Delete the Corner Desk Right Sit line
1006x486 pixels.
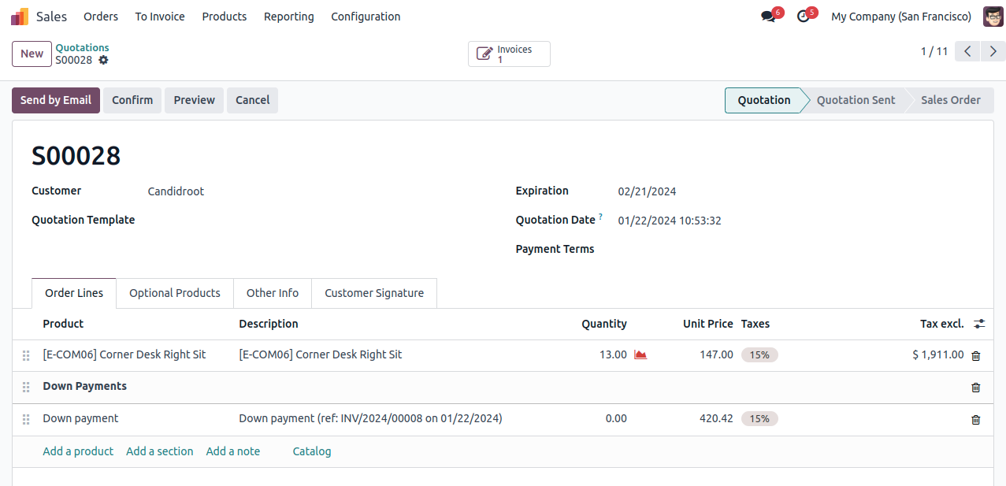click(x=975, y=356)
